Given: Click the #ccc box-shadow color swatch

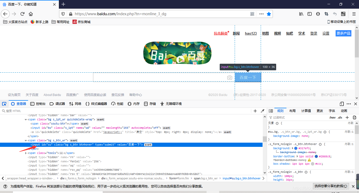Looking at the screenshot, I should 312,164.
